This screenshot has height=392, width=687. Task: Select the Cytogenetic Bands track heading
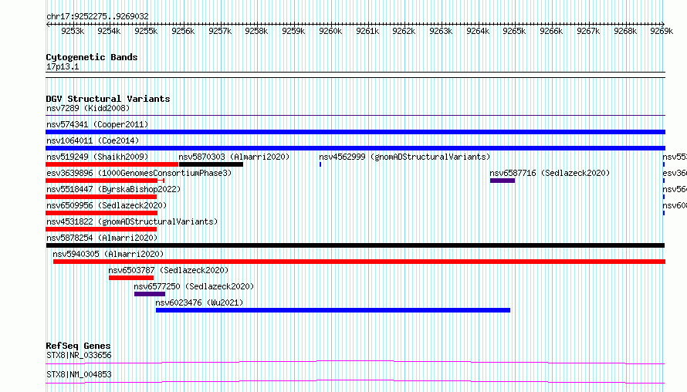point(92,57)
